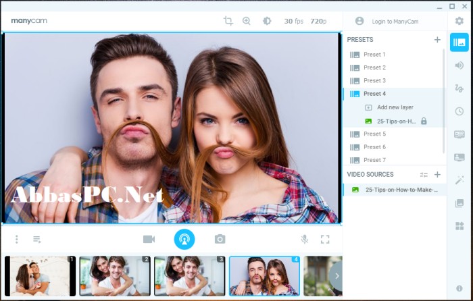The image size is (473, 301).
Task: Toggle the muted microphone icon
Action: tap(305, 239)
